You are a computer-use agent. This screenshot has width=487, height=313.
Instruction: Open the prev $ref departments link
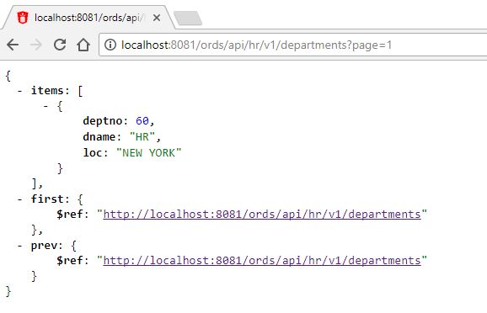tap(262, 261)
